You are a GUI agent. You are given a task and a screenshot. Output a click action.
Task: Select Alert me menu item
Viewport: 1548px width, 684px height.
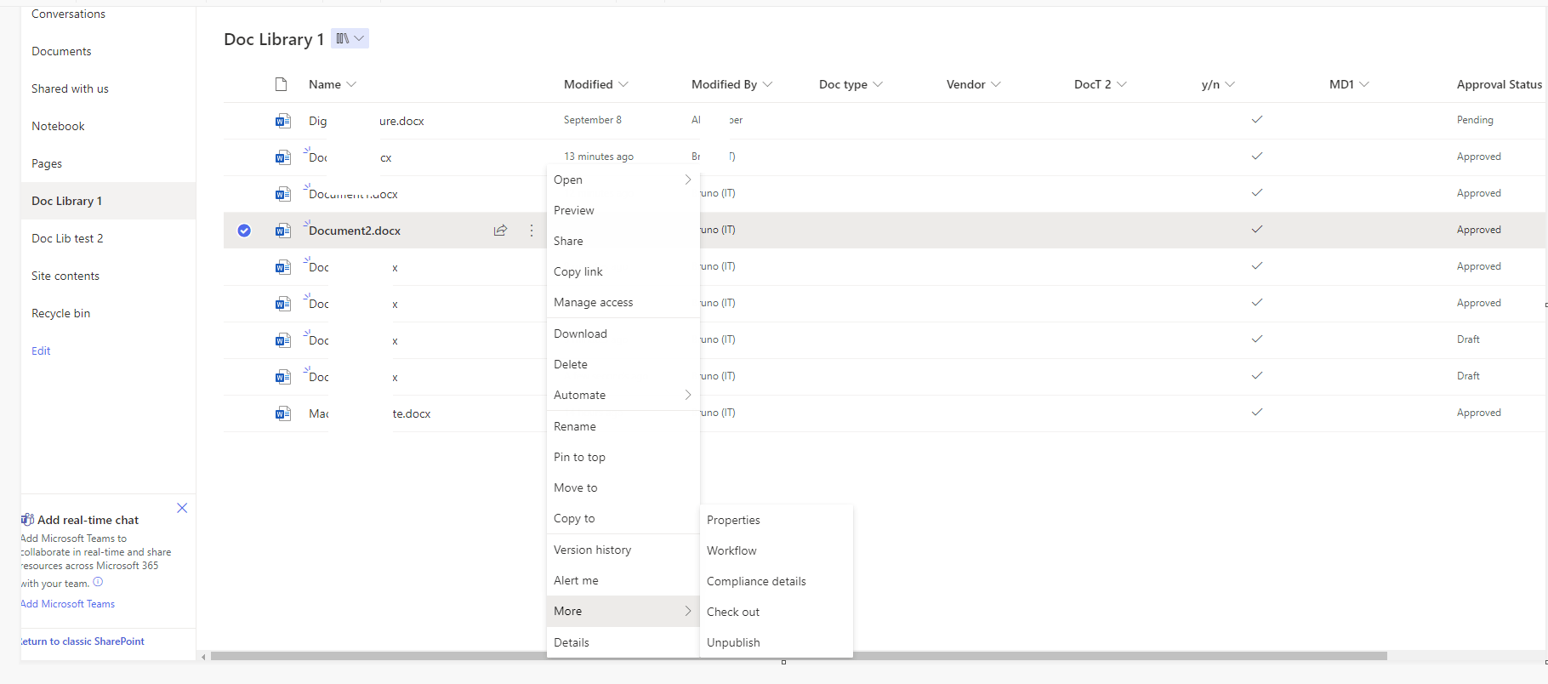tap(623, 580)
